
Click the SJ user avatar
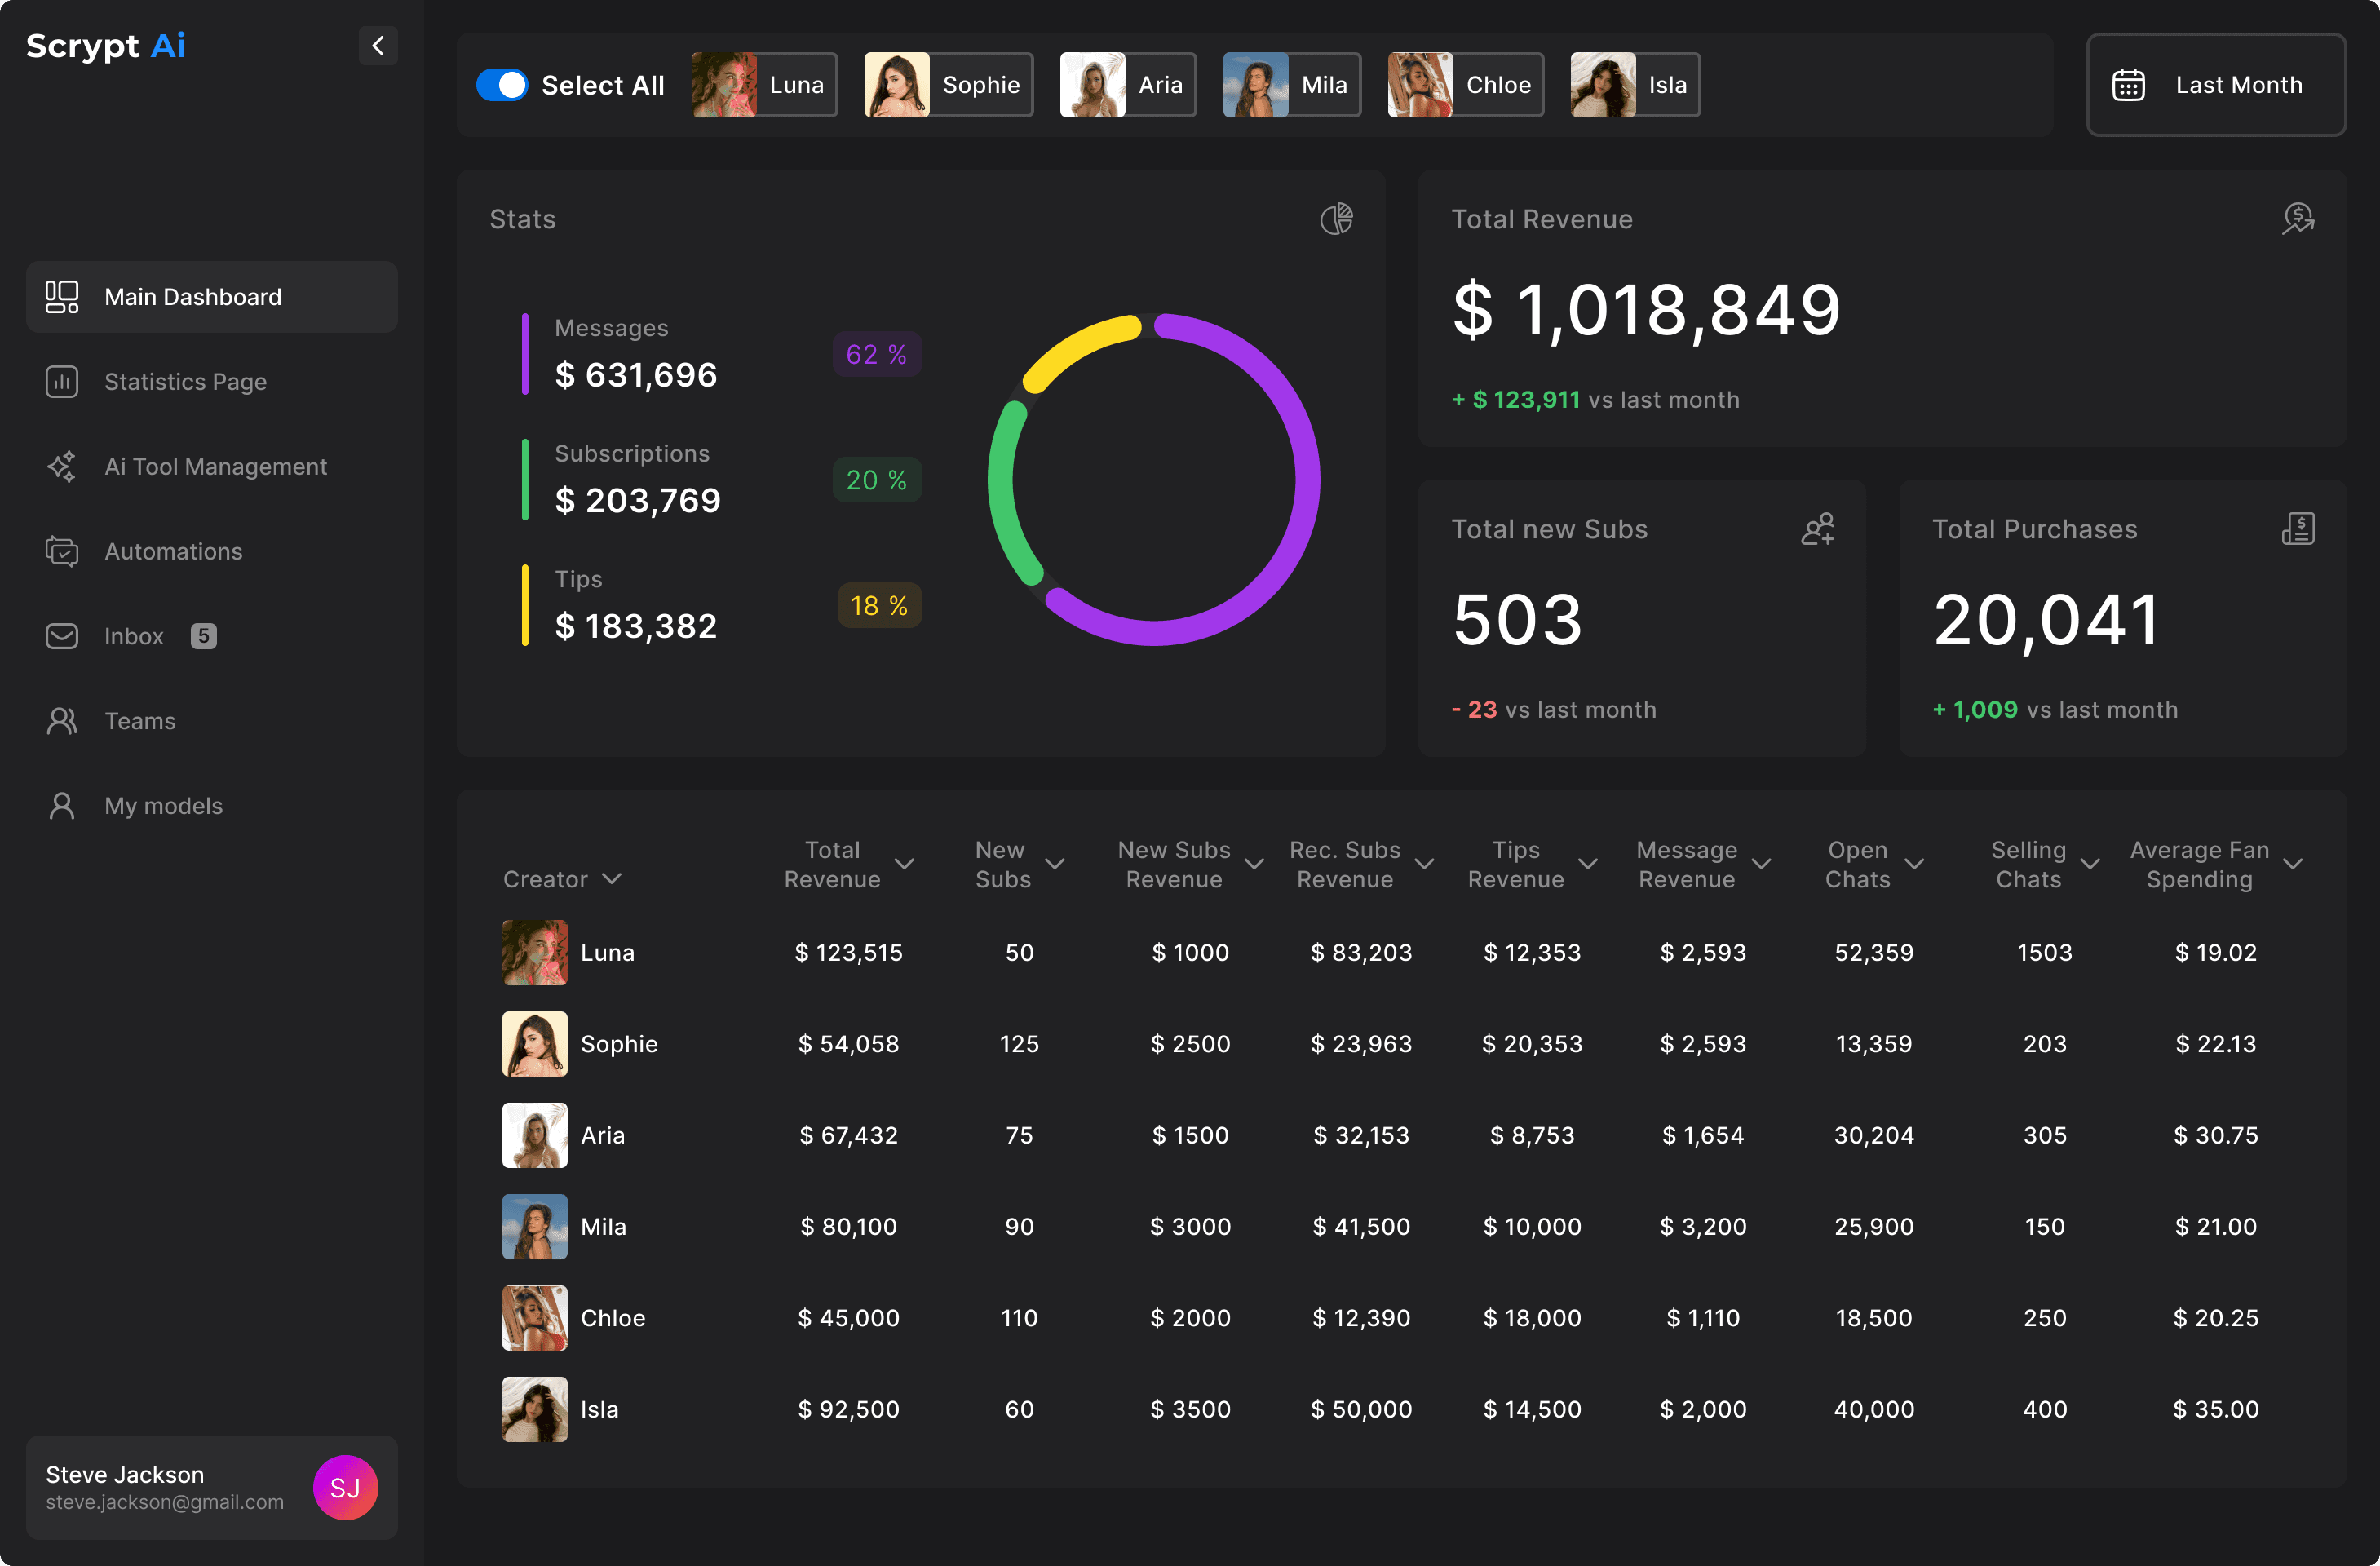click(x=345, y=1487)
